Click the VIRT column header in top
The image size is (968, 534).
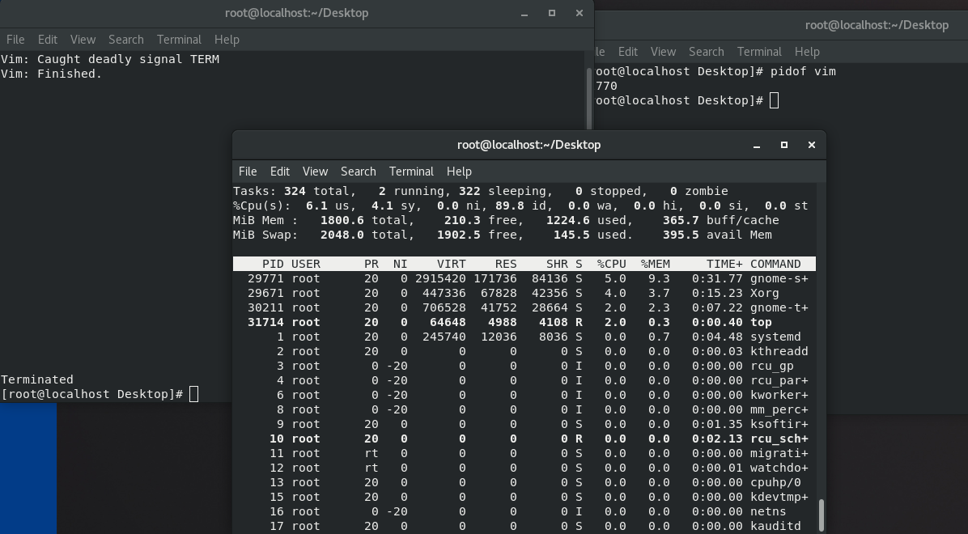[452, 264]
